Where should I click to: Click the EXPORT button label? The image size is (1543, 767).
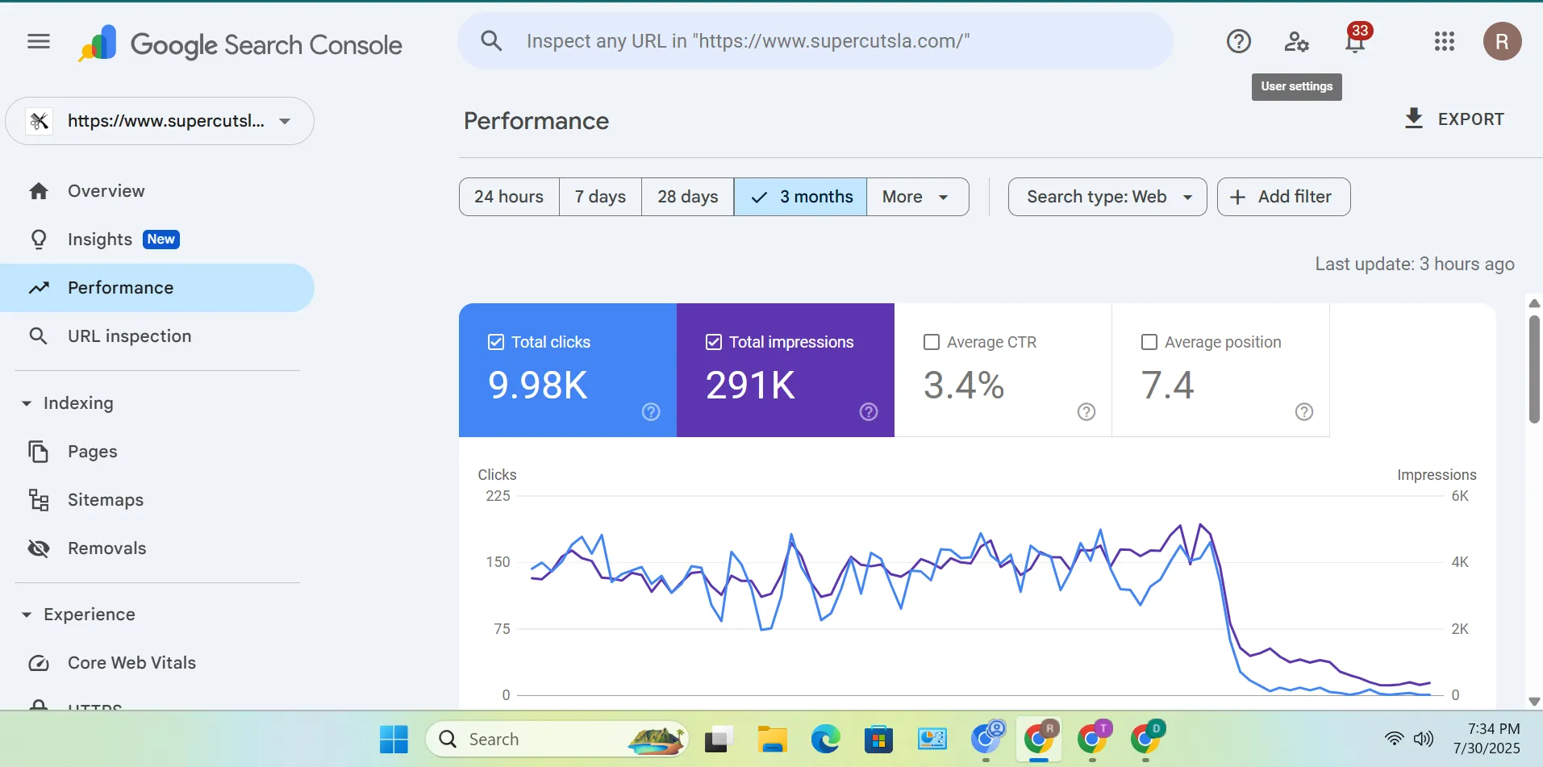pos(1470,119)
